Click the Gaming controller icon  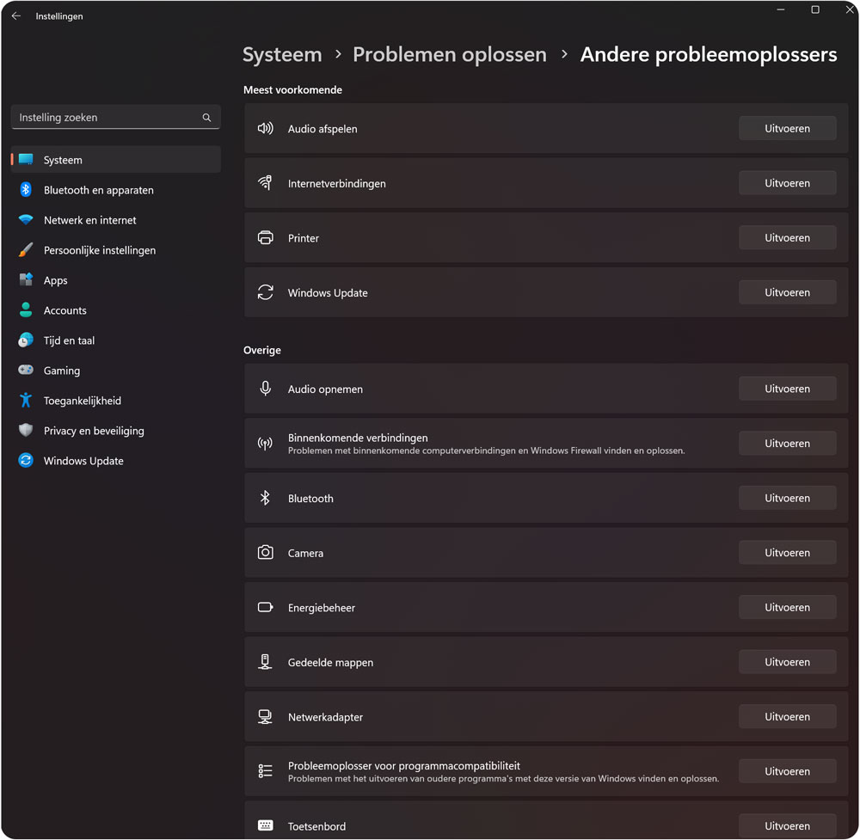pyautogui.click(x=26, y=371)
